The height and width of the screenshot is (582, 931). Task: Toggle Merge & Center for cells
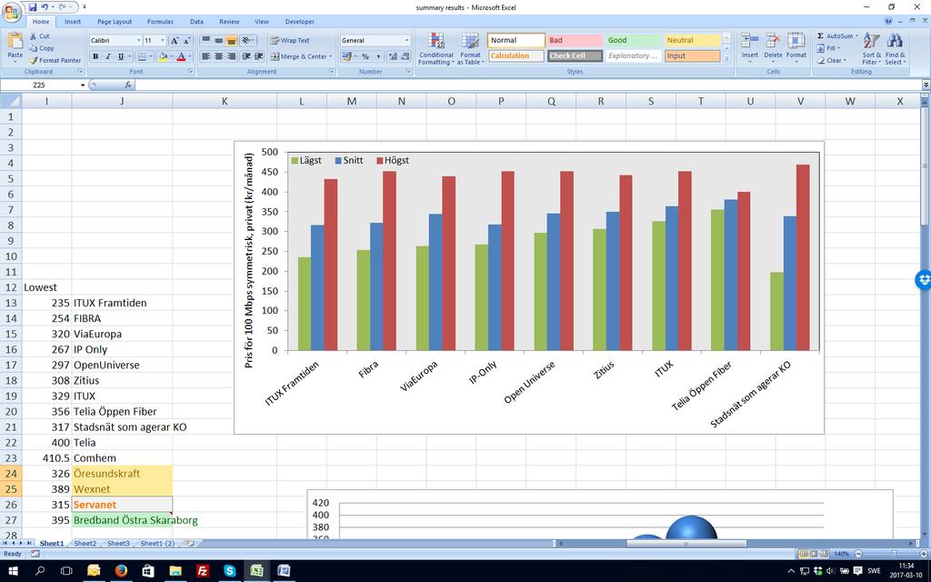299,56
